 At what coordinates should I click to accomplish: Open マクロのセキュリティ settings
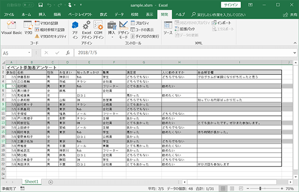[51, 36]
